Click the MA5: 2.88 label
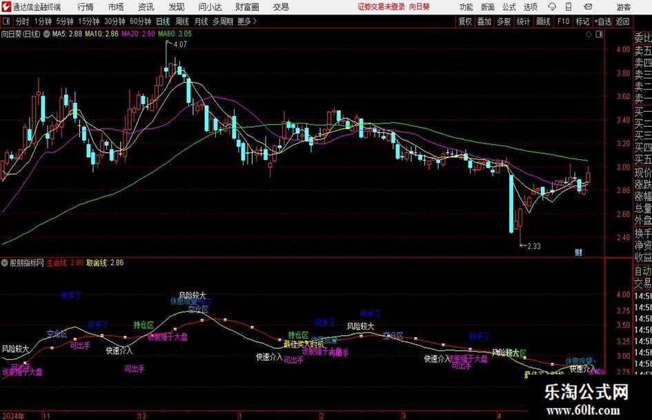The image size is (652, 420). point(67,34)
